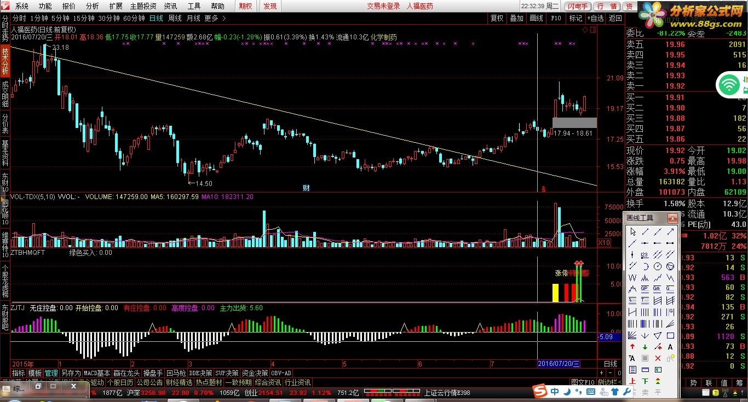
Task: Open the 基本资料 sidebar tab
Action: coord(5,154)
